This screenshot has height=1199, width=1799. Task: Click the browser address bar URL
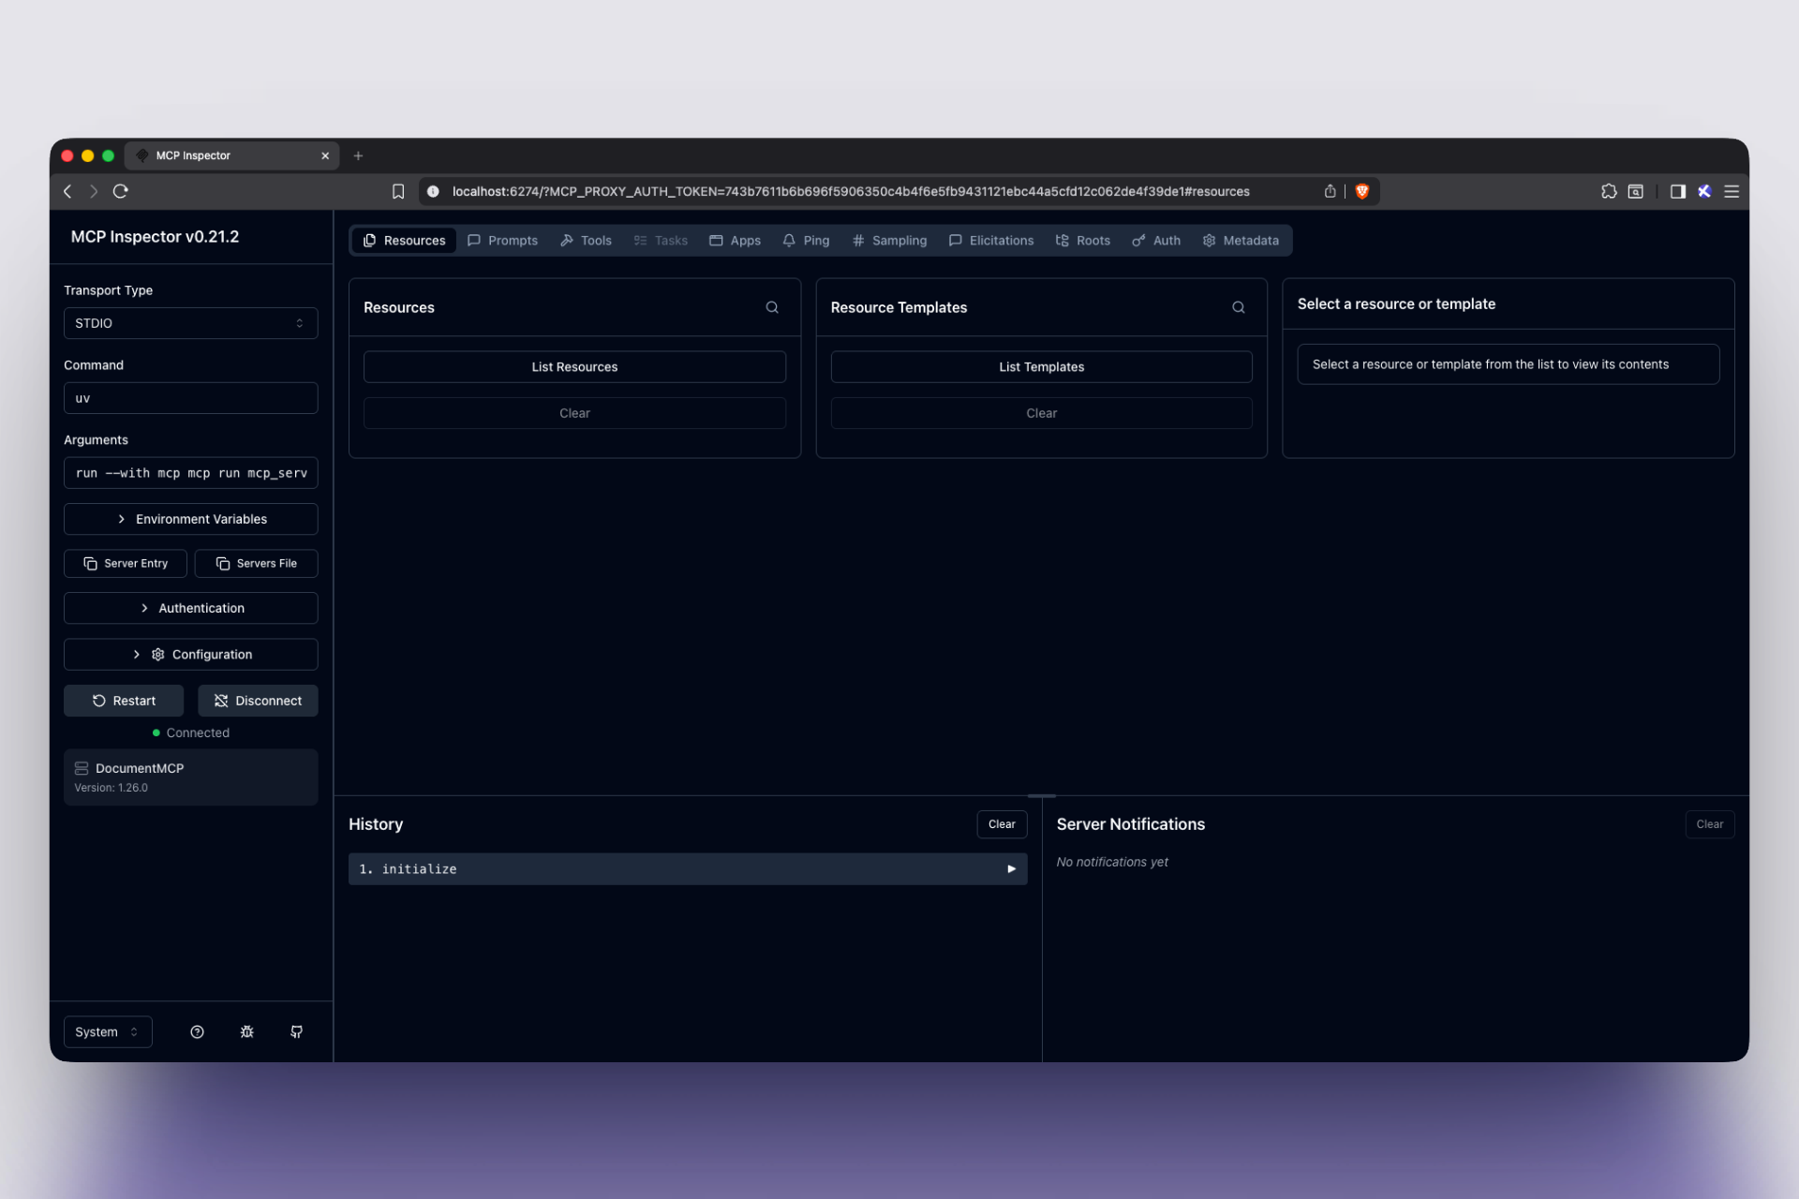[x=851, y=191]
